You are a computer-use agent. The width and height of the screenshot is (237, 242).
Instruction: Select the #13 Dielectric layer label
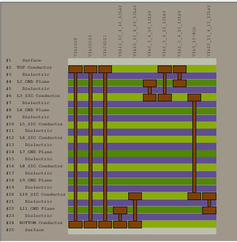click(x=29, y=145)
